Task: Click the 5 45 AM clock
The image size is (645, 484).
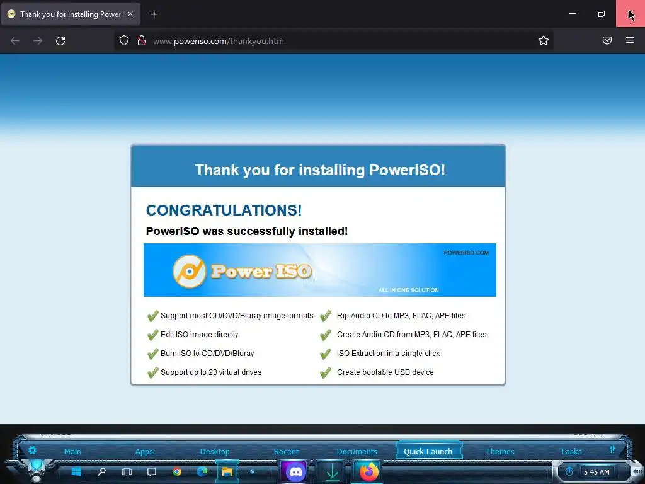Action: tap(596, 472)
